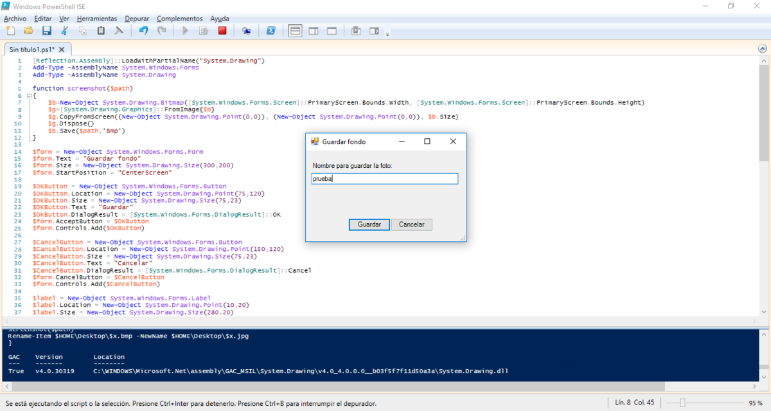Stop script execution with the red square icon
Image resolution: width=771 pixels, height=411 pixels.
click(x=222, y=30)
